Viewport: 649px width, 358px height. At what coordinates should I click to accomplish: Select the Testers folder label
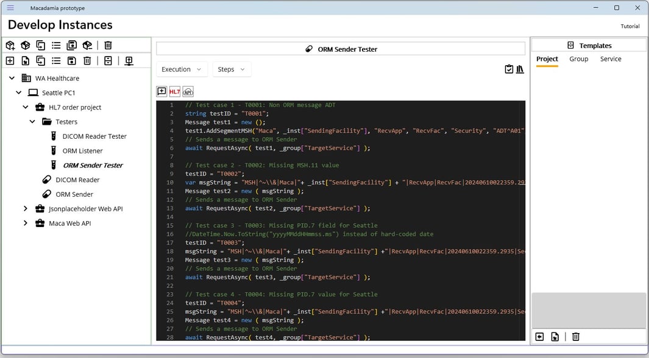point(66,122)
